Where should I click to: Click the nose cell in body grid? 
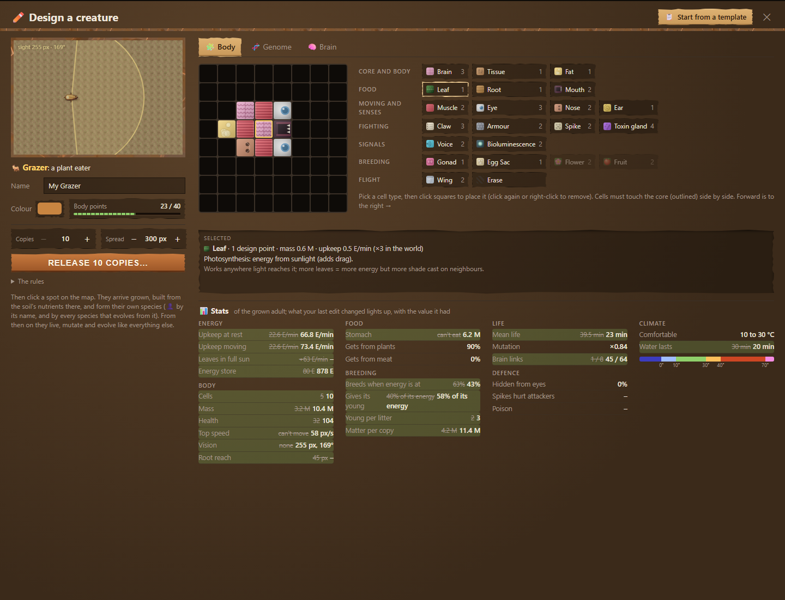tap(245, 148)
